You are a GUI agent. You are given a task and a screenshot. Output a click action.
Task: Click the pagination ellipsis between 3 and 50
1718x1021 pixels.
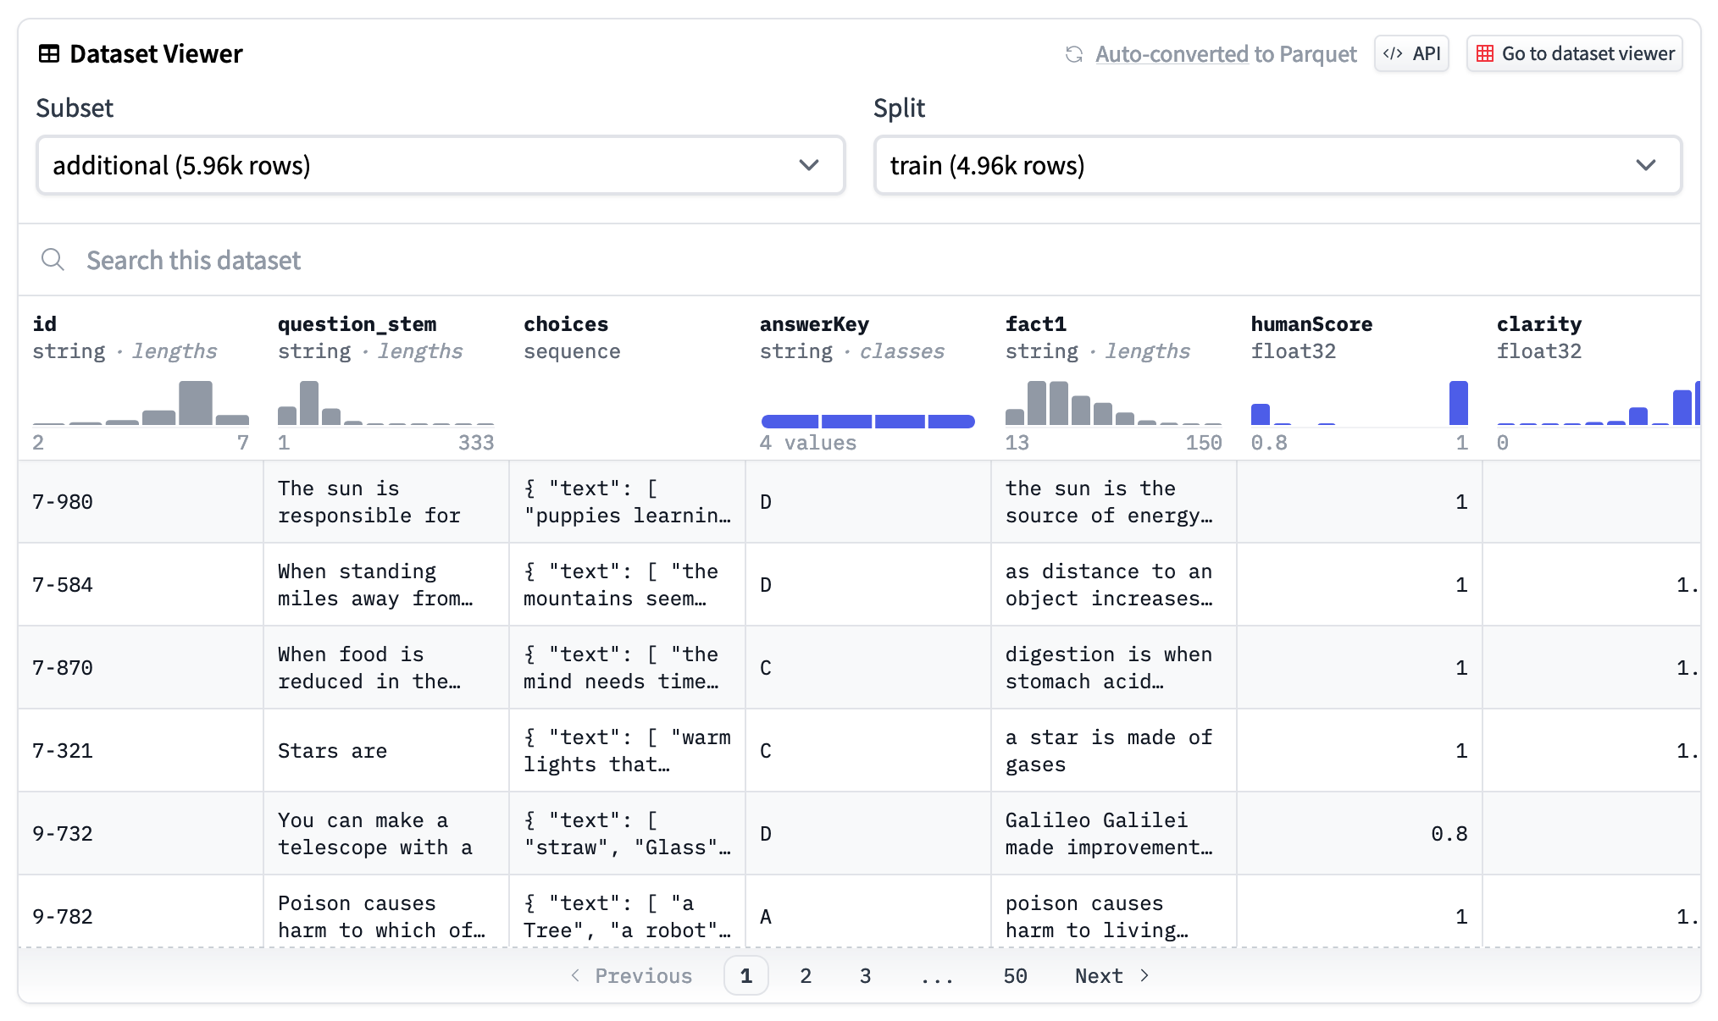(937, 975)
